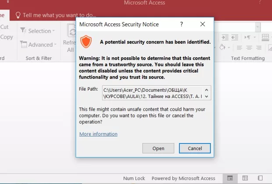
Task: Center the text alignment
Action: point(249,47)
